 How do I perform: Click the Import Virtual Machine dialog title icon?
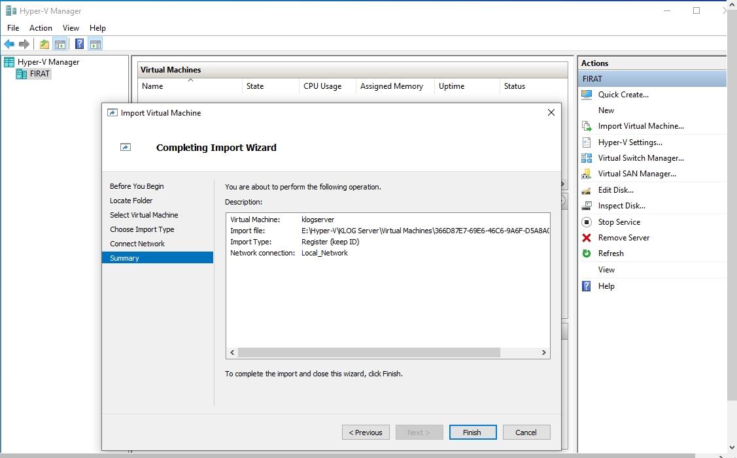point(112,113)
